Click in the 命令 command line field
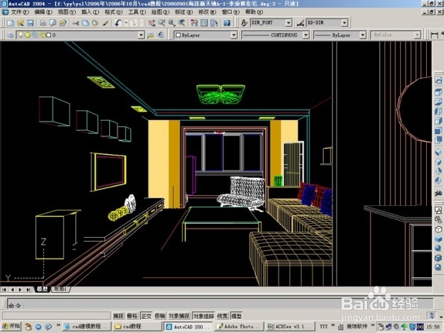The image size is (444, 333). [x=220, y=303]
